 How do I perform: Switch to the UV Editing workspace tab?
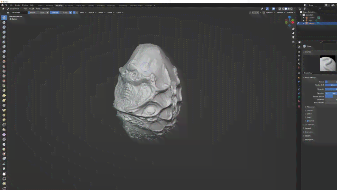(69, 5)
